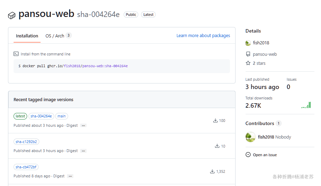321x186 pixels.
Task: Click fish2018 avatar in Details section
Action: 248,43
